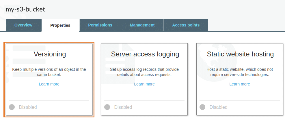Viewport: 285px width, 120px height.
Task: Click Disabled status under Static website hosting
Action: coord(219,107)
